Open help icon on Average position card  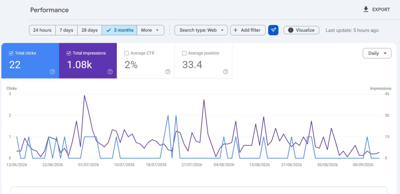225,72
